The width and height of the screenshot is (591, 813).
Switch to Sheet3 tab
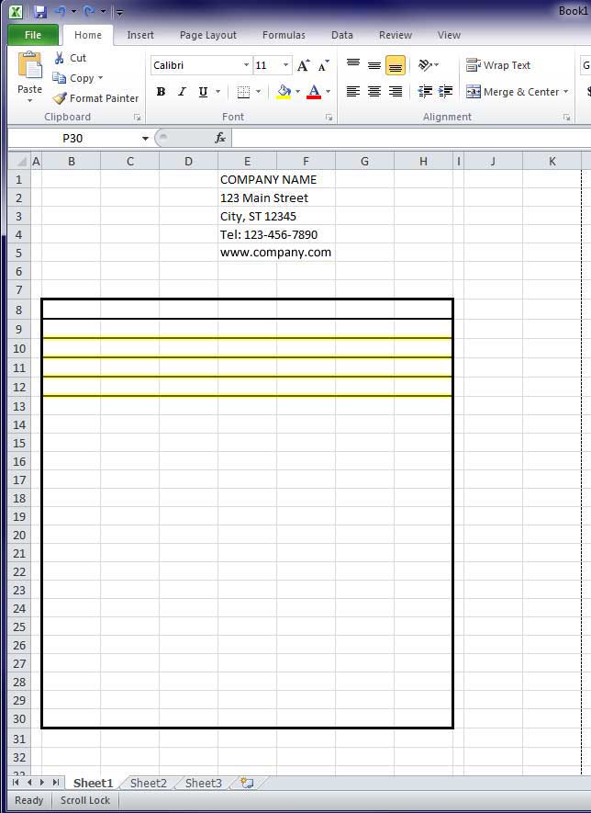click(203, 783)
